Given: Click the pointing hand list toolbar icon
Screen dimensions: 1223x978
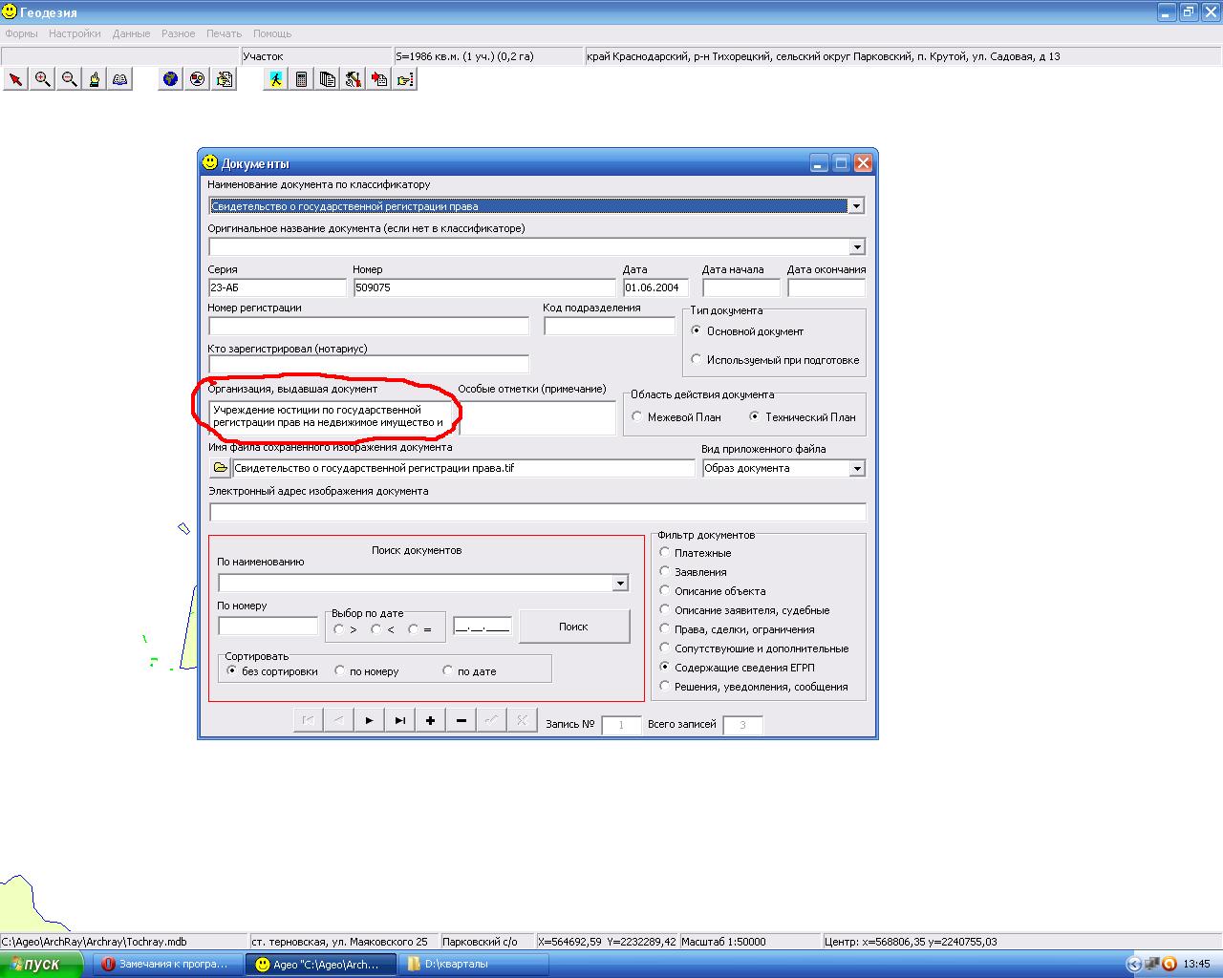Looking at the screenshot, I should [x=404, y=79].
